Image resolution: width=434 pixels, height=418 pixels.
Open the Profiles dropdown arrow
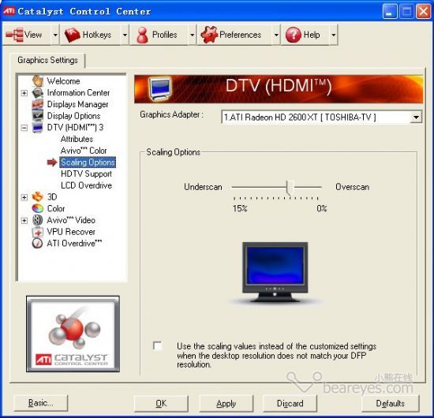pos(192,35)
